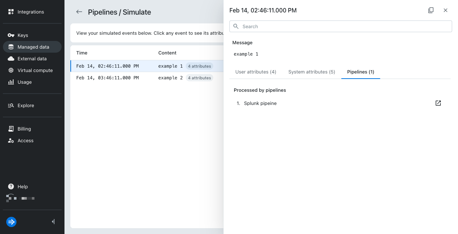Viewport: 458px width, 234px height.
Task: Click the External data cloud icon
Action: [11, 58]
